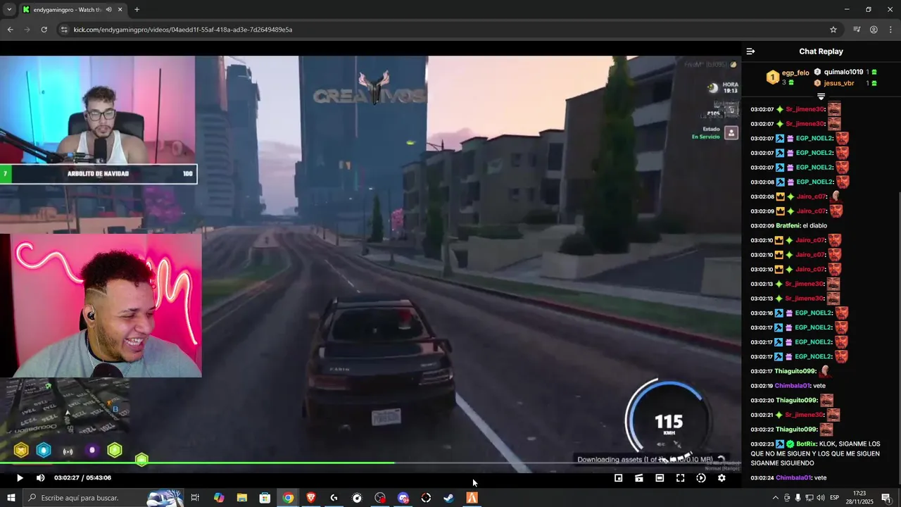The width and height of the screenshot is (901, 507).
Task: Open Task View from the taskbar
Action: tap(195, 498)
